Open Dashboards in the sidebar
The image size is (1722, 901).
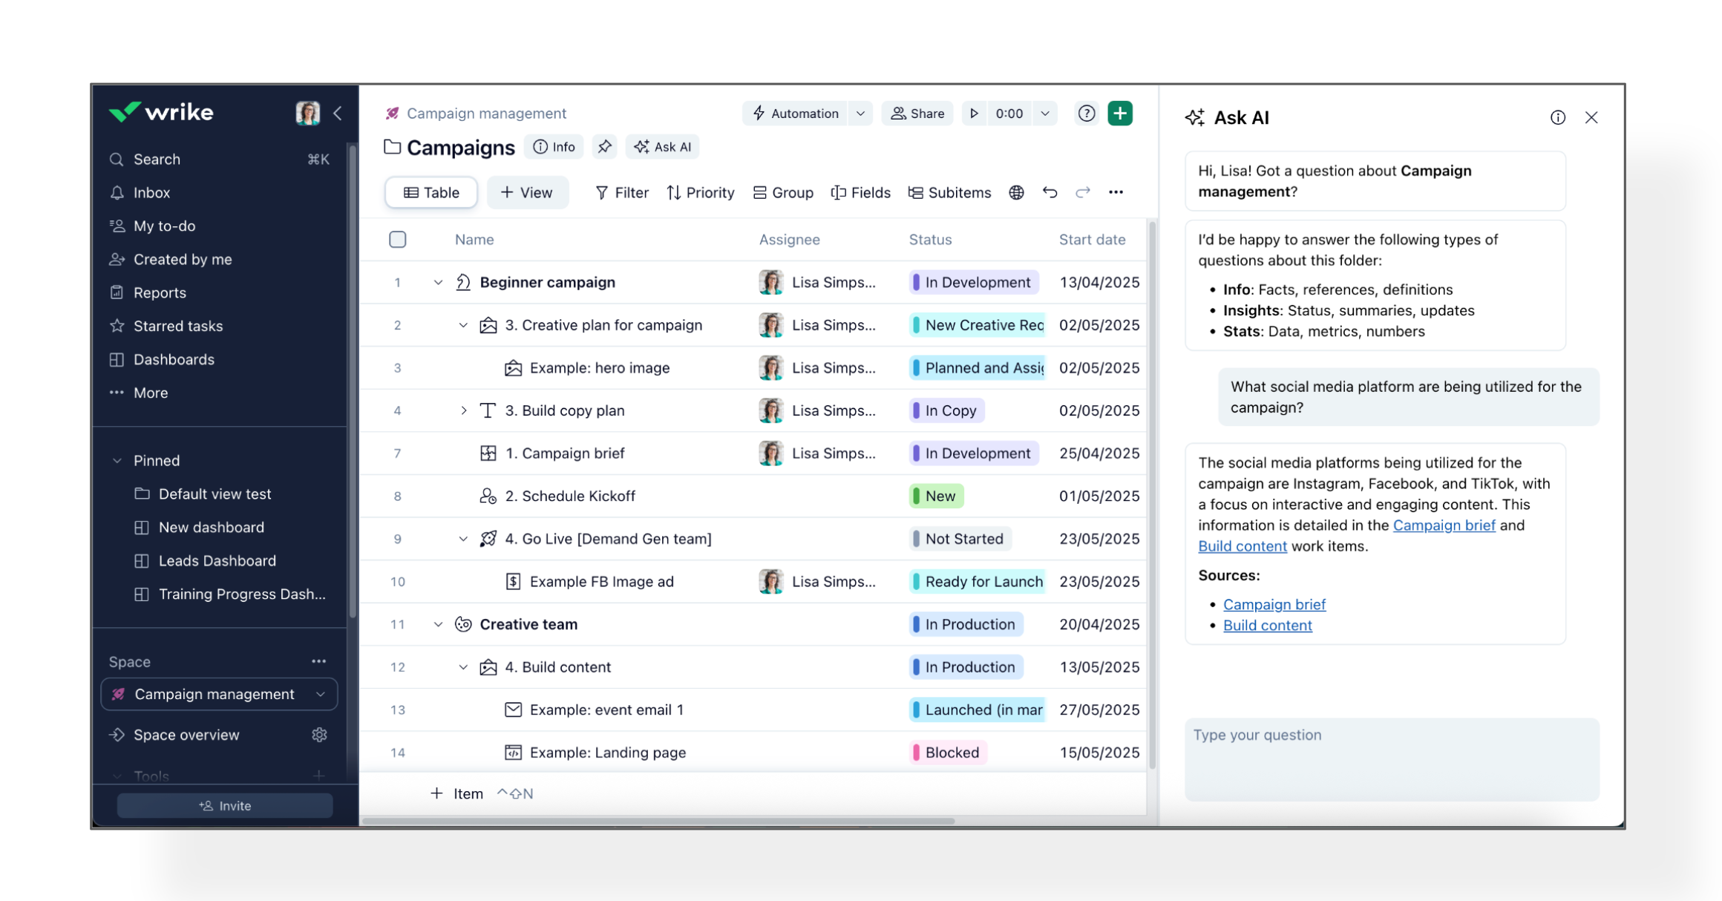pos(174,360)
